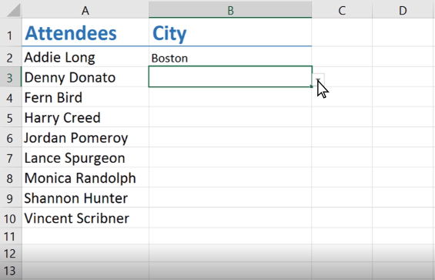435x280 pixels.
Task: Select row 6 header
Action: pyautogui.click(x=11, y=137)
